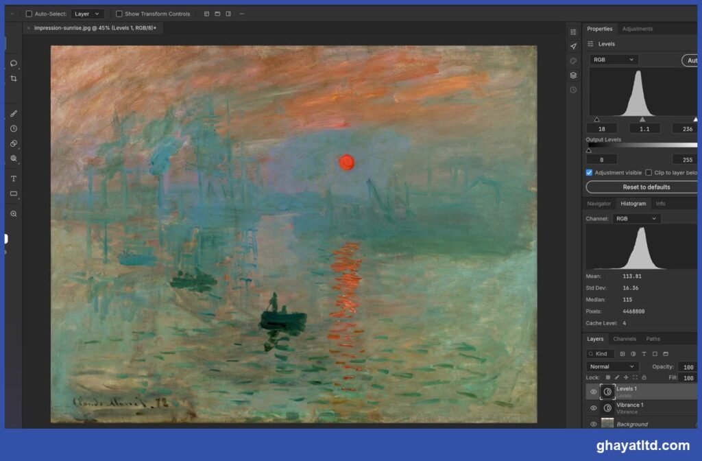
Task: Open Histogram Channel RGB dropdown
Action: (637, 219)
